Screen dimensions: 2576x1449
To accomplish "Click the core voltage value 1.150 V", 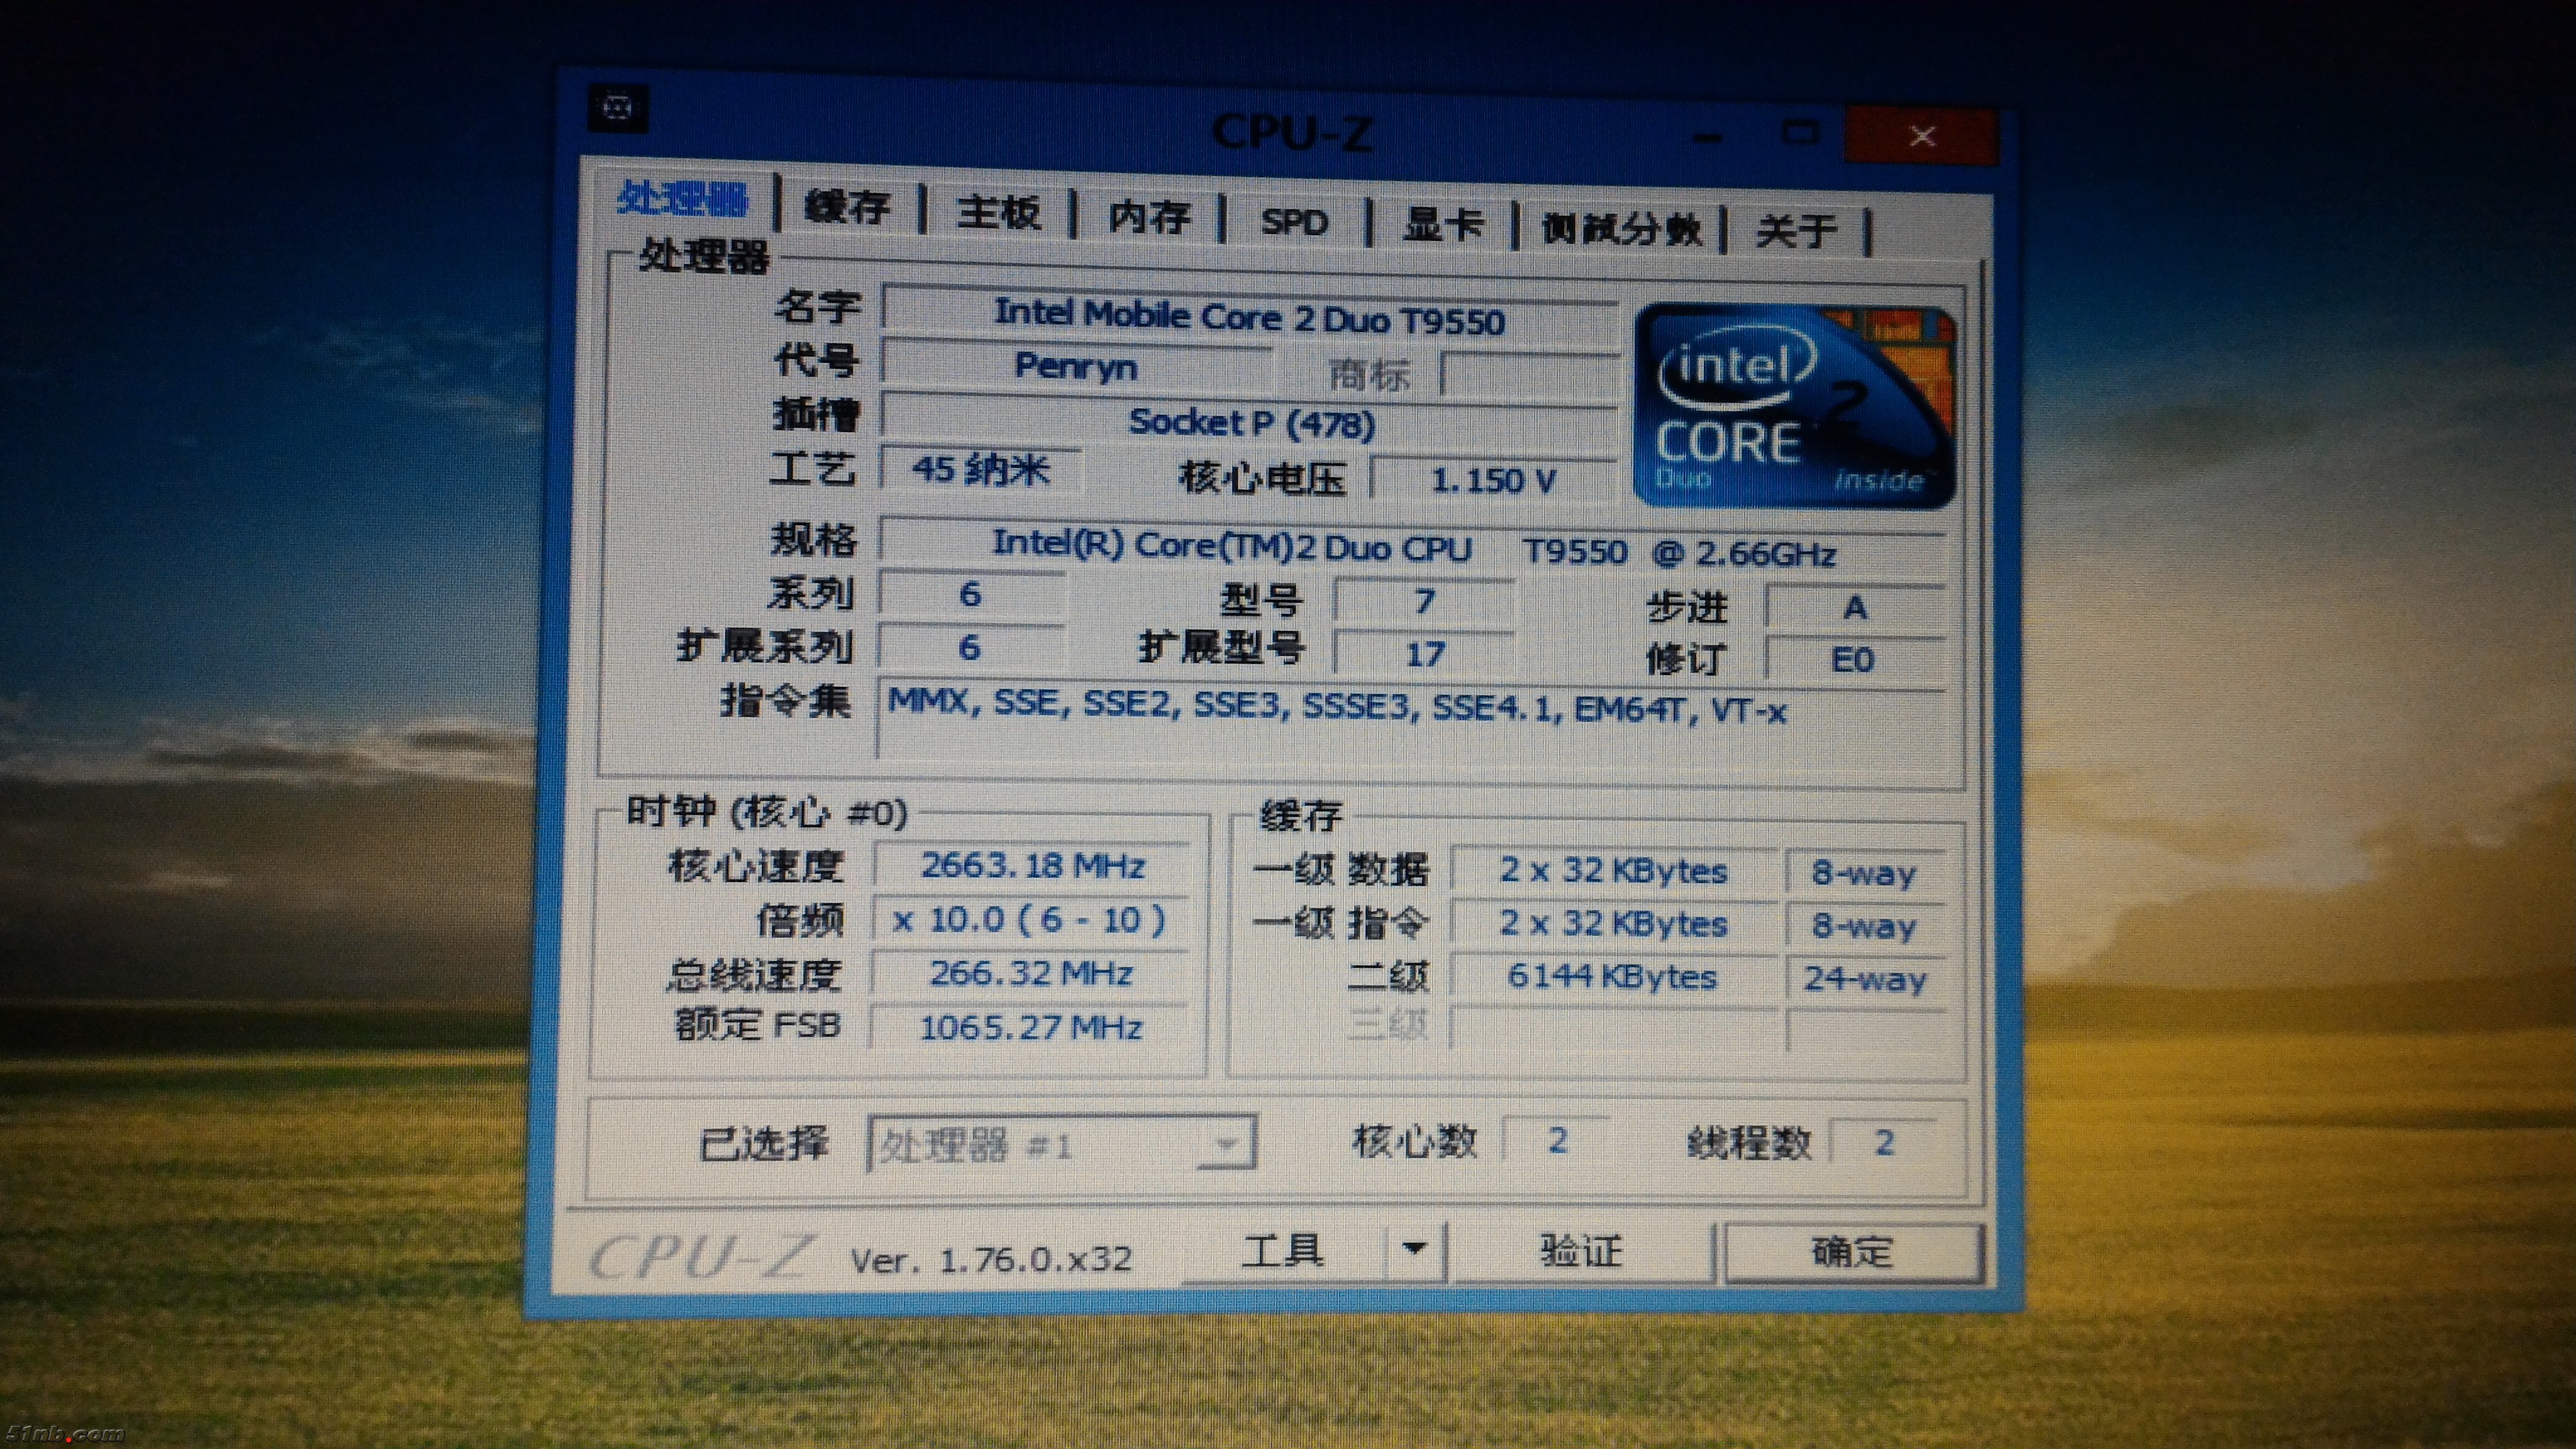I will pyautogui.click(x=1494, y=481).
